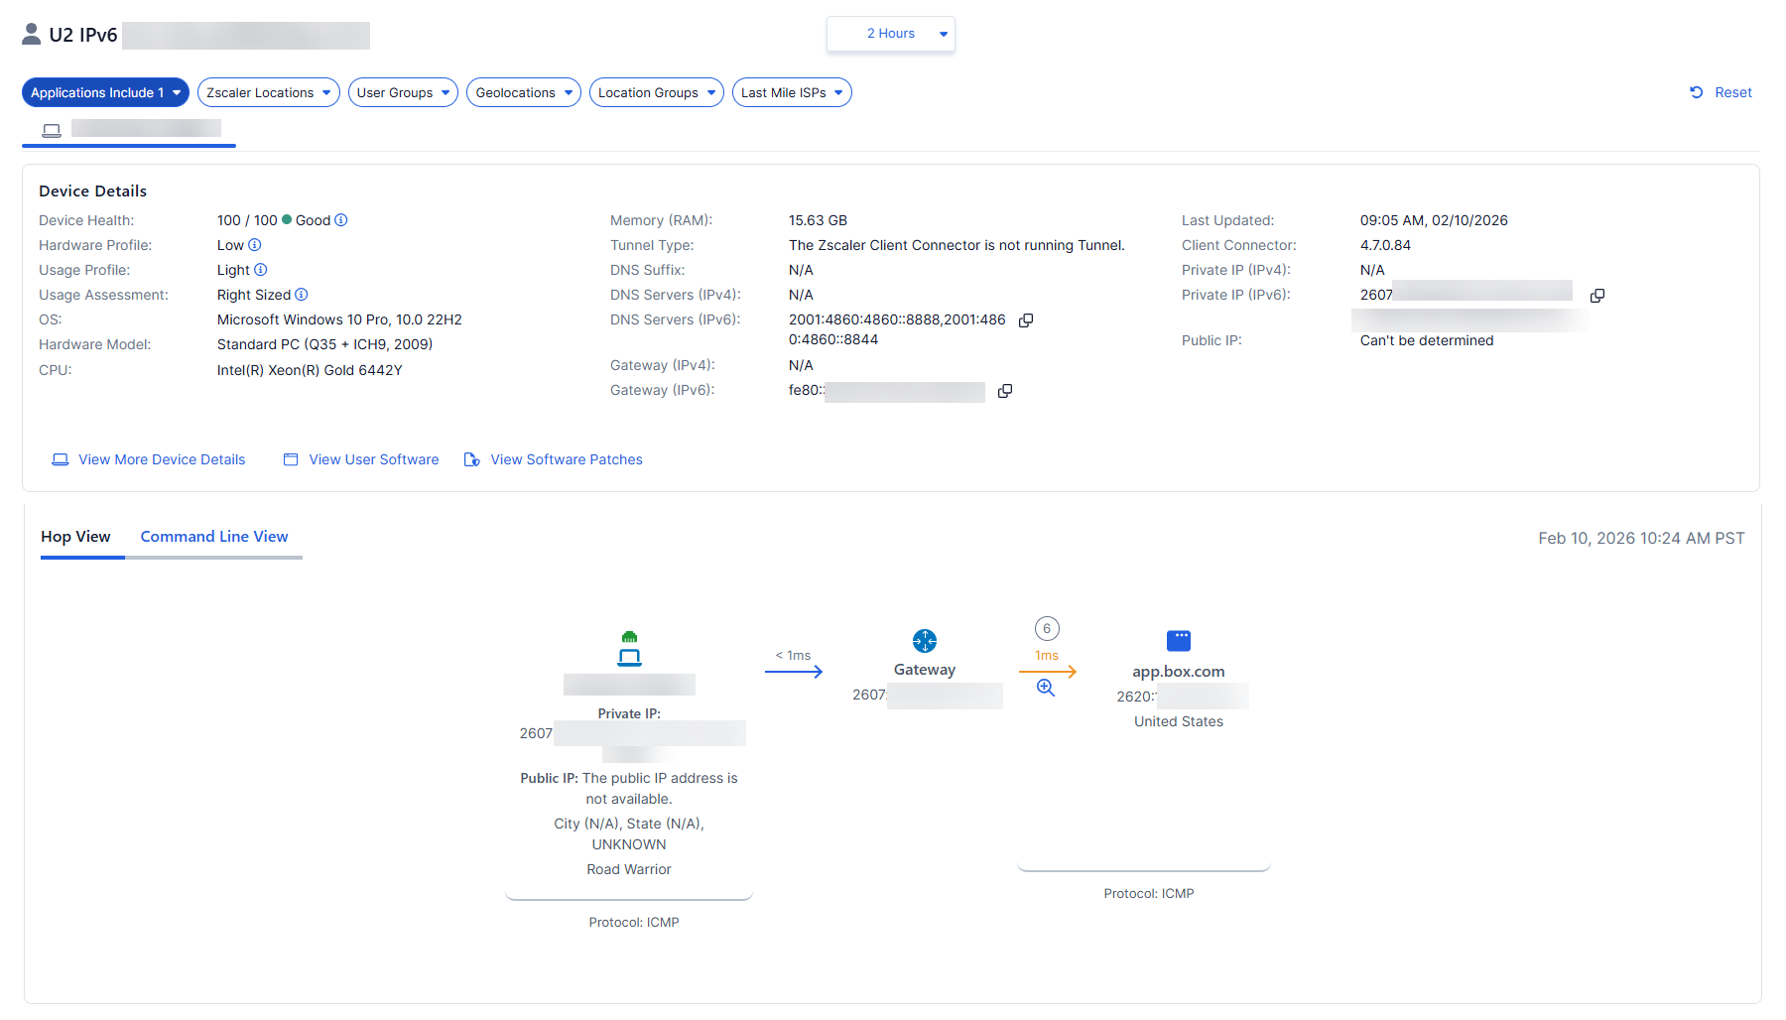
Task: Open View More Device Details
Action: (x=162, y=459)
